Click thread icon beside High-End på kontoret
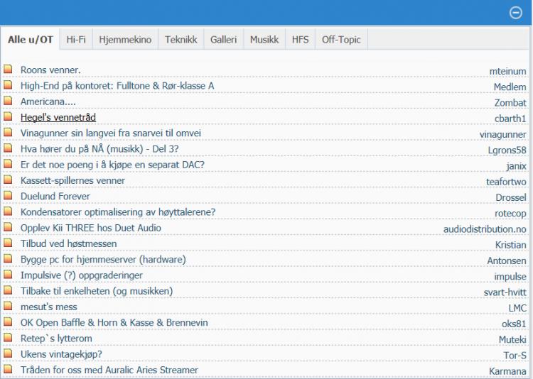The image size is (533, 379). tap(8, 85)
